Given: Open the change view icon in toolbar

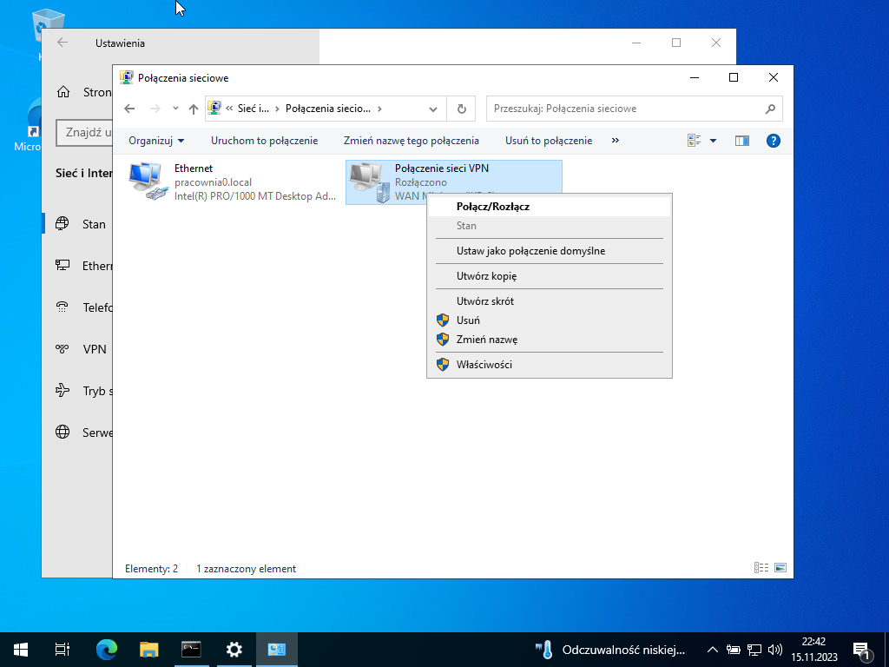Looking at the screenshot, I should (694, 141).
